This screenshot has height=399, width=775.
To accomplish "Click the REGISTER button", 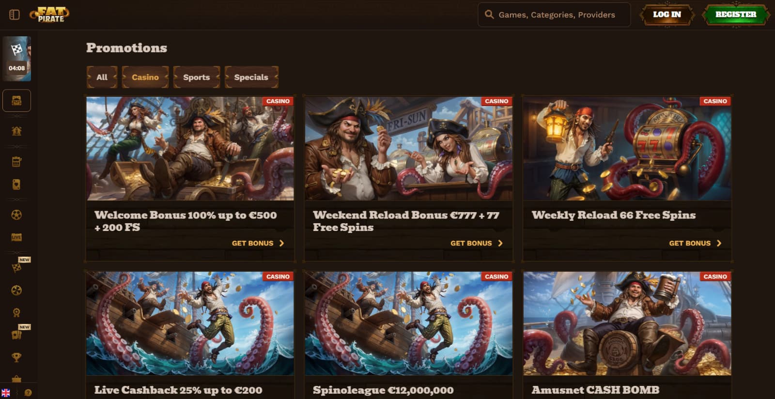I will [x=736, y=15].
